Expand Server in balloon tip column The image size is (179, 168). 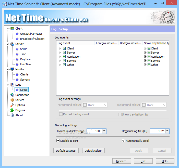click(x=145, y=53)
